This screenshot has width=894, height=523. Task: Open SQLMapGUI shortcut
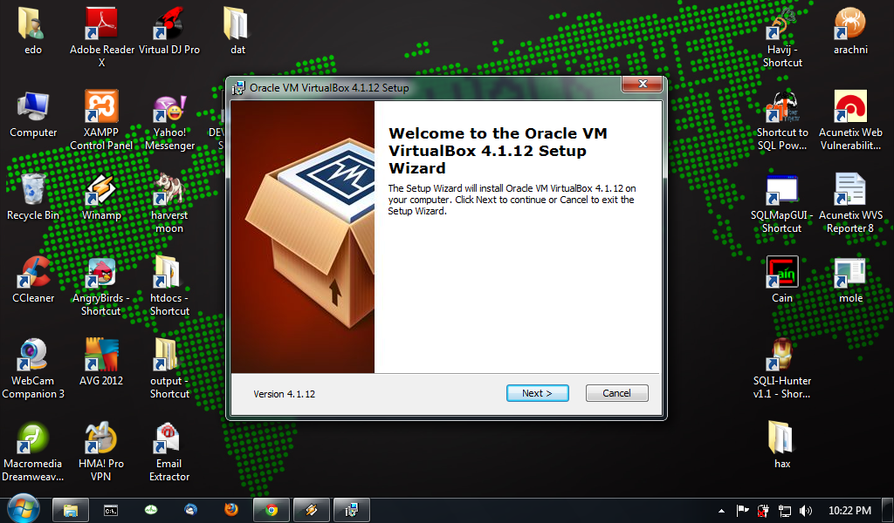point(782,204)
